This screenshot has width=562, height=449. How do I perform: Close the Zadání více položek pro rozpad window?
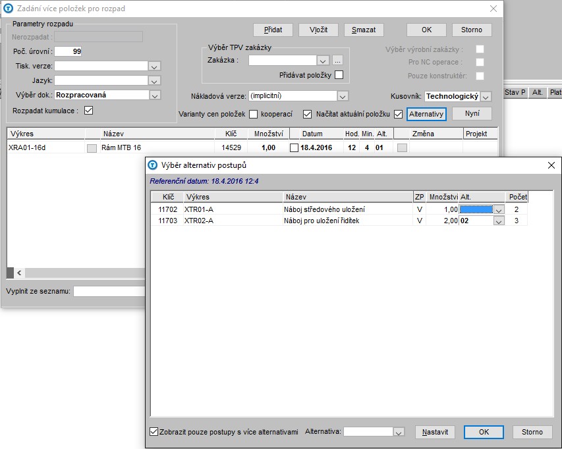click(x=493, y=9)
